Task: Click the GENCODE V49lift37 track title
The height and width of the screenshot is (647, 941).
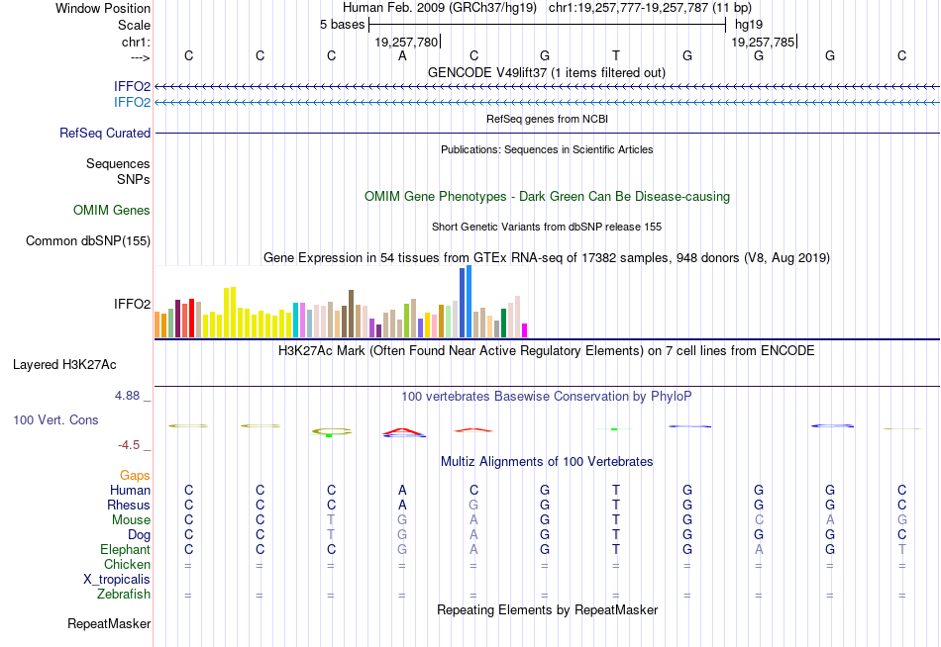Action: pos(546,72)
